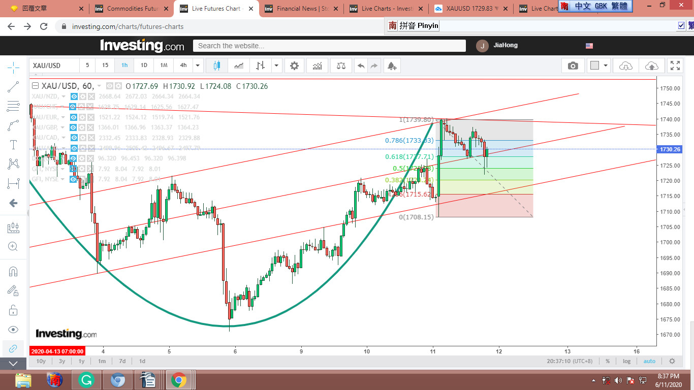This screenshot has height=390, width=694.
Task: Select the 1D timeframe button
Action: pos(144,66)
